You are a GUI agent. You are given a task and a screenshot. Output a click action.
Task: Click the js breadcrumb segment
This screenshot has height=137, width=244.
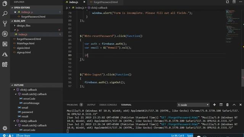click(67, 8)
